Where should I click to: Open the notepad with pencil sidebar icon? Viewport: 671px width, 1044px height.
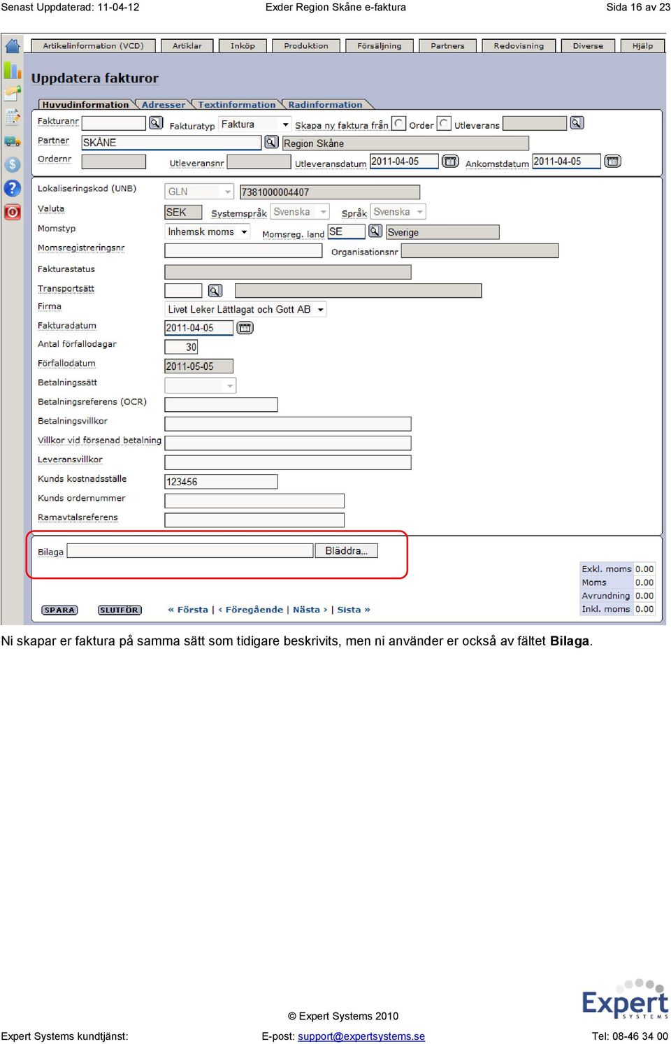[13, 116]
